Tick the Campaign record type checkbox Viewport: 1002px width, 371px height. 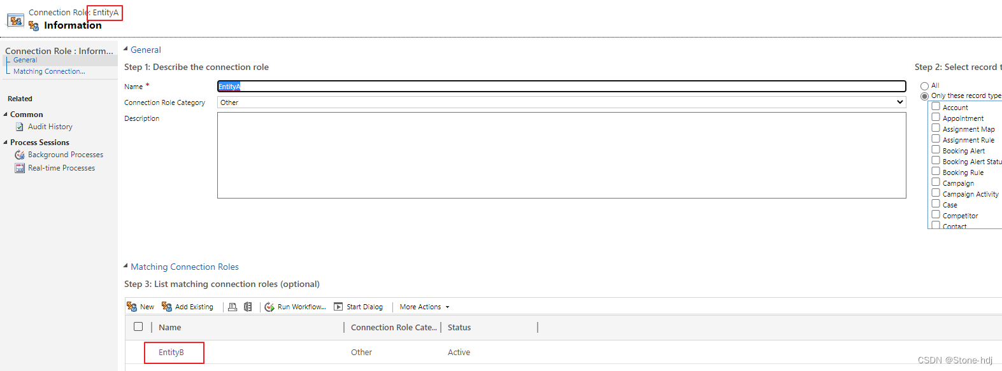(936, 182)
